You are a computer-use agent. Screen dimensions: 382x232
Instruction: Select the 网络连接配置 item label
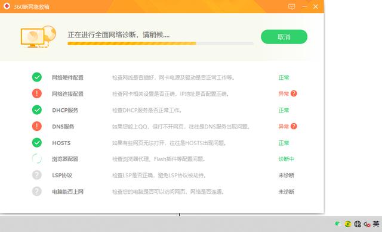67,93
